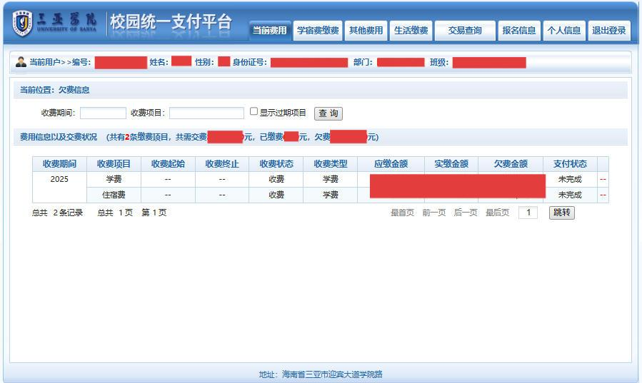Click the page number input box
Screen dimensions: 642x383
point(528,213)
